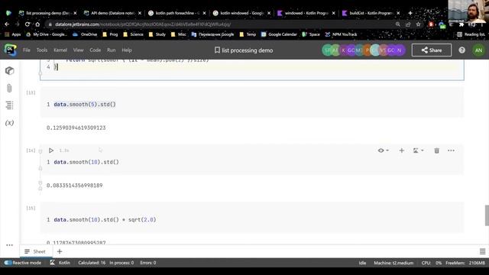Open the Tools menu
The width and height of the screenshot is (489, 275).
point(42,50)
